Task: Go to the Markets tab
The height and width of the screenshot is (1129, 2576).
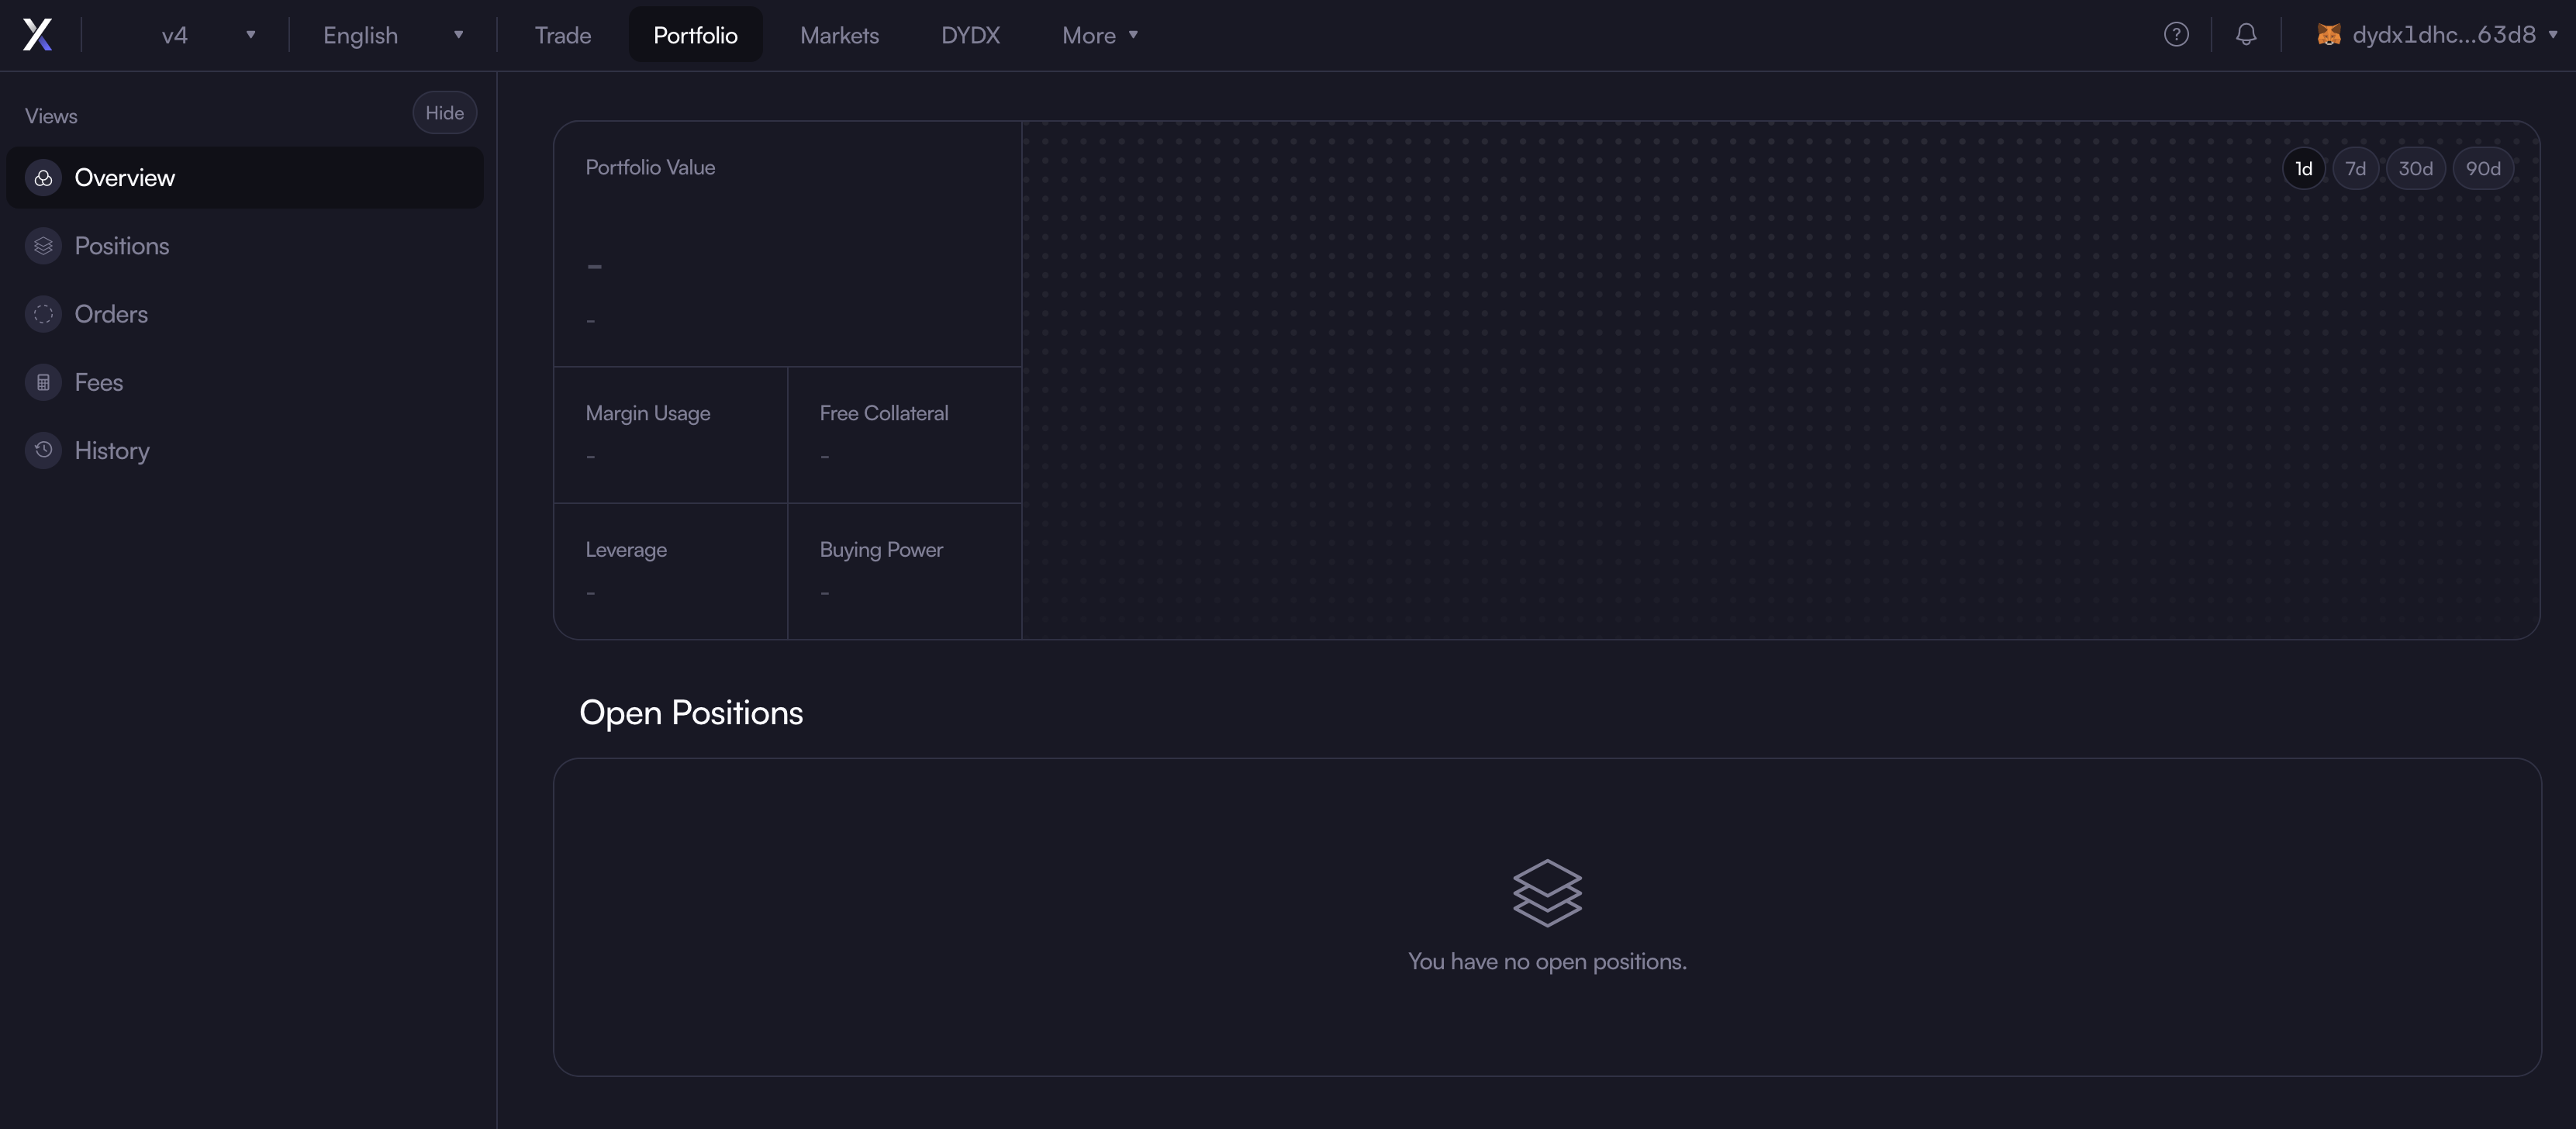Action: 839,35
